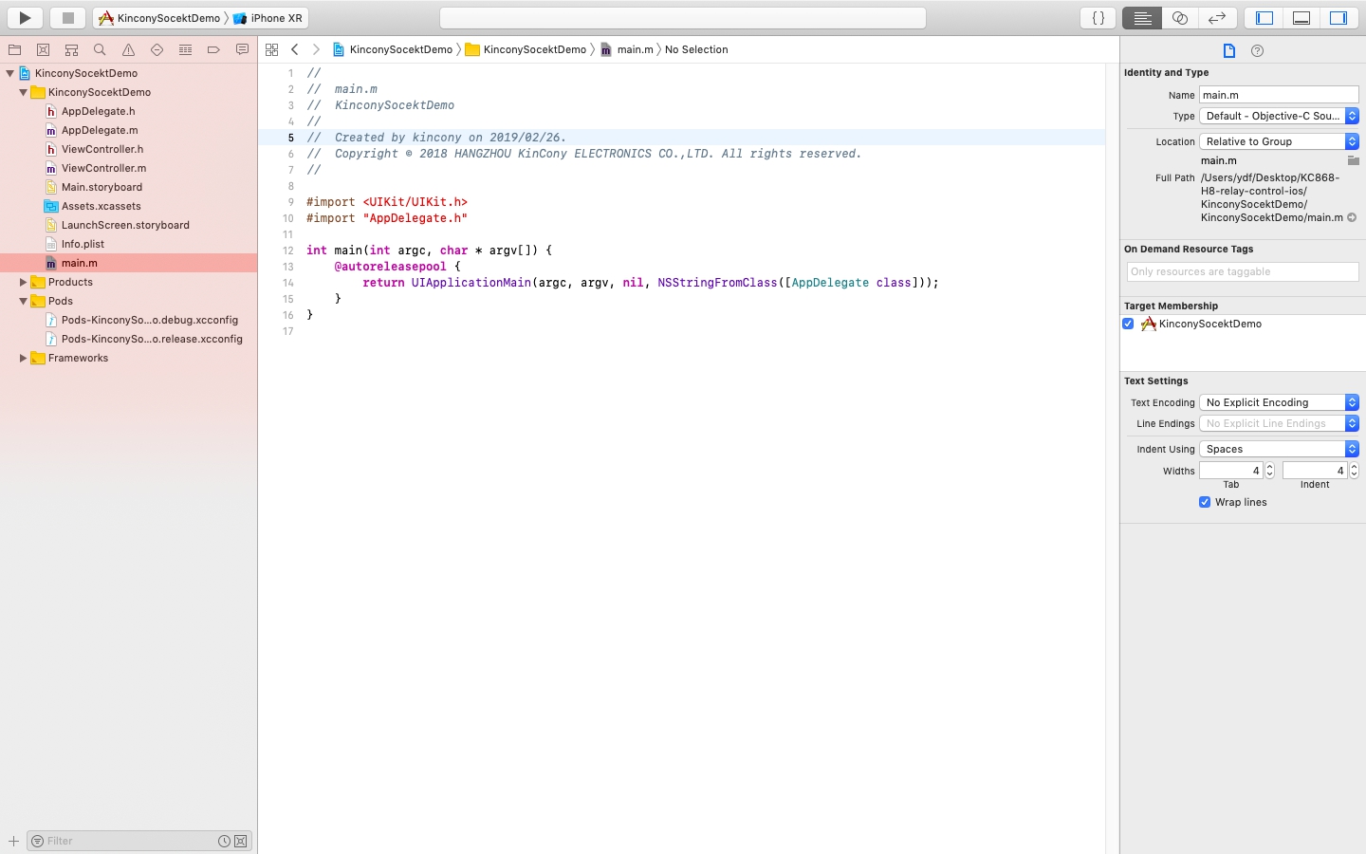Open the Text Encoding dropdown

[1278, 402]
